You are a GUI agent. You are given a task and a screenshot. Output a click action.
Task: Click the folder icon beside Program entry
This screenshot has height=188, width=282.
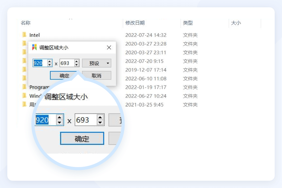[24, 87]
